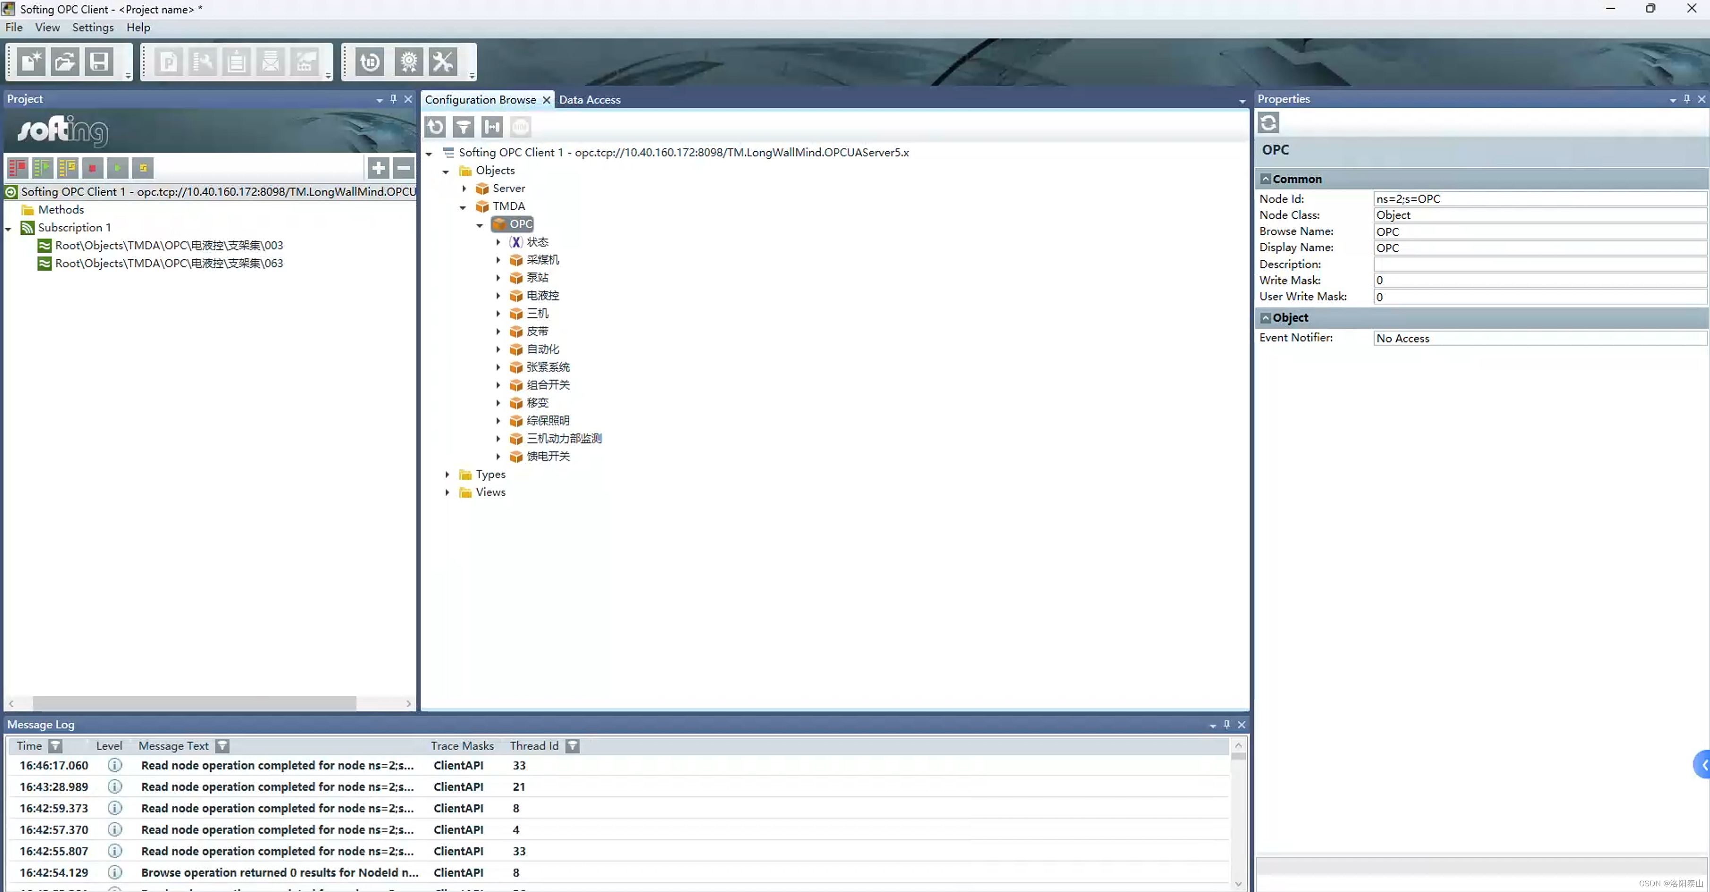Filter the Thread Id column
The image size is (1710, 892).
(572, 746)
